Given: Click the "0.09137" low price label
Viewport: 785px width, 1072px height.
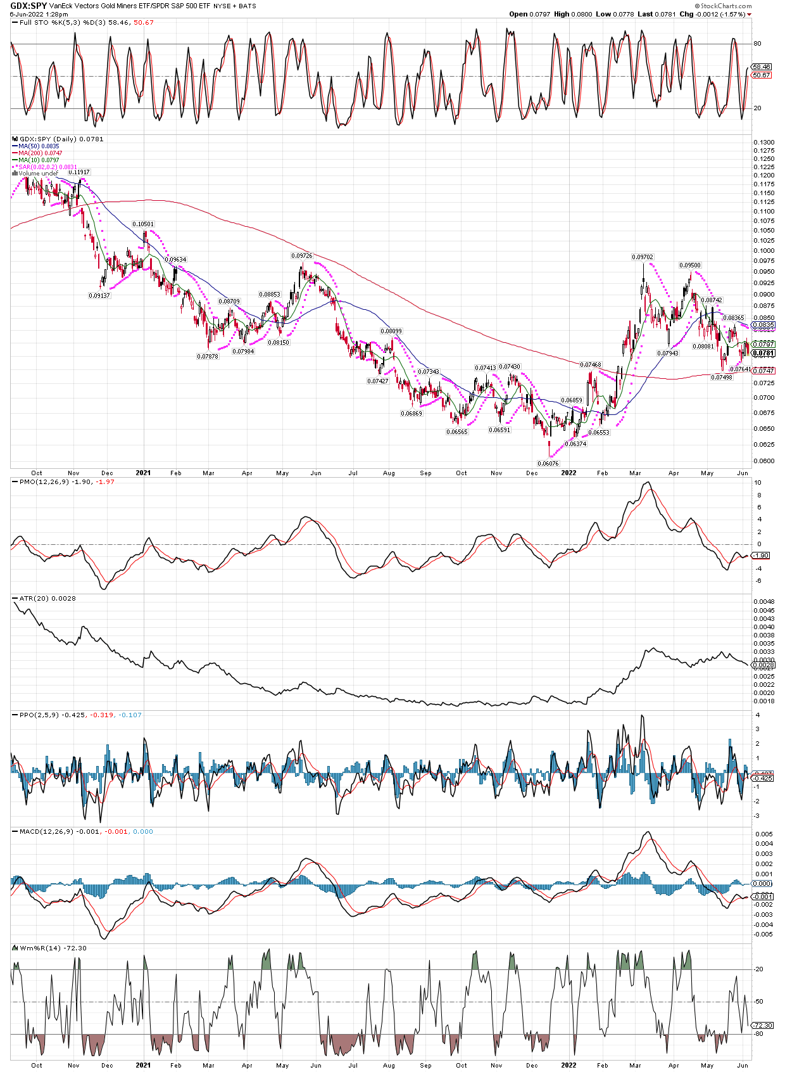Looking at the screenshot, I should [x=99, y=296].
